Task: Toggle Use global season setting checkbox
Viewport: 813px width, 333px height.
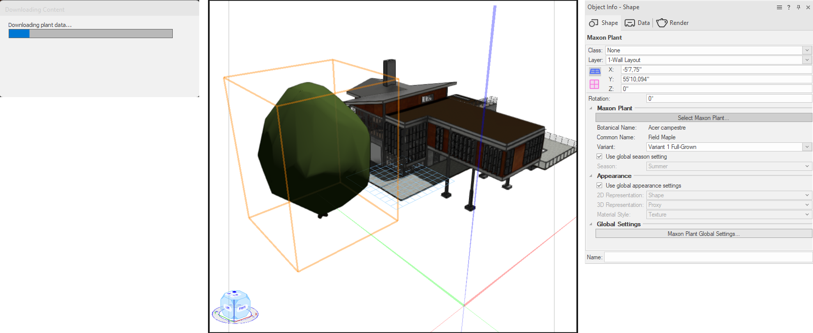Action: coord(600,157)
